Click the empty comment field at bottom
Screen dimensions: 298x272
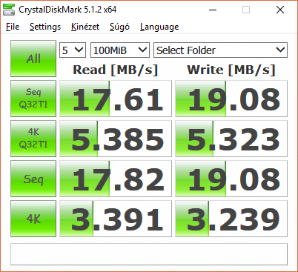tap(149, 254)
